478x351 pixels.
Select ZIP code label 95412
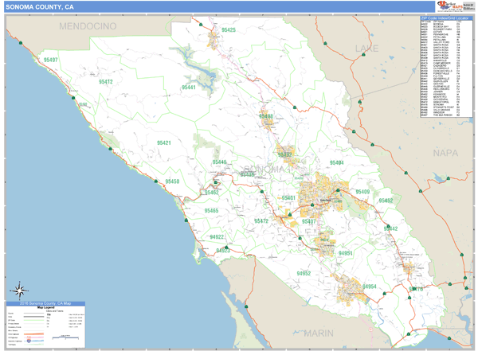point(106,82)
